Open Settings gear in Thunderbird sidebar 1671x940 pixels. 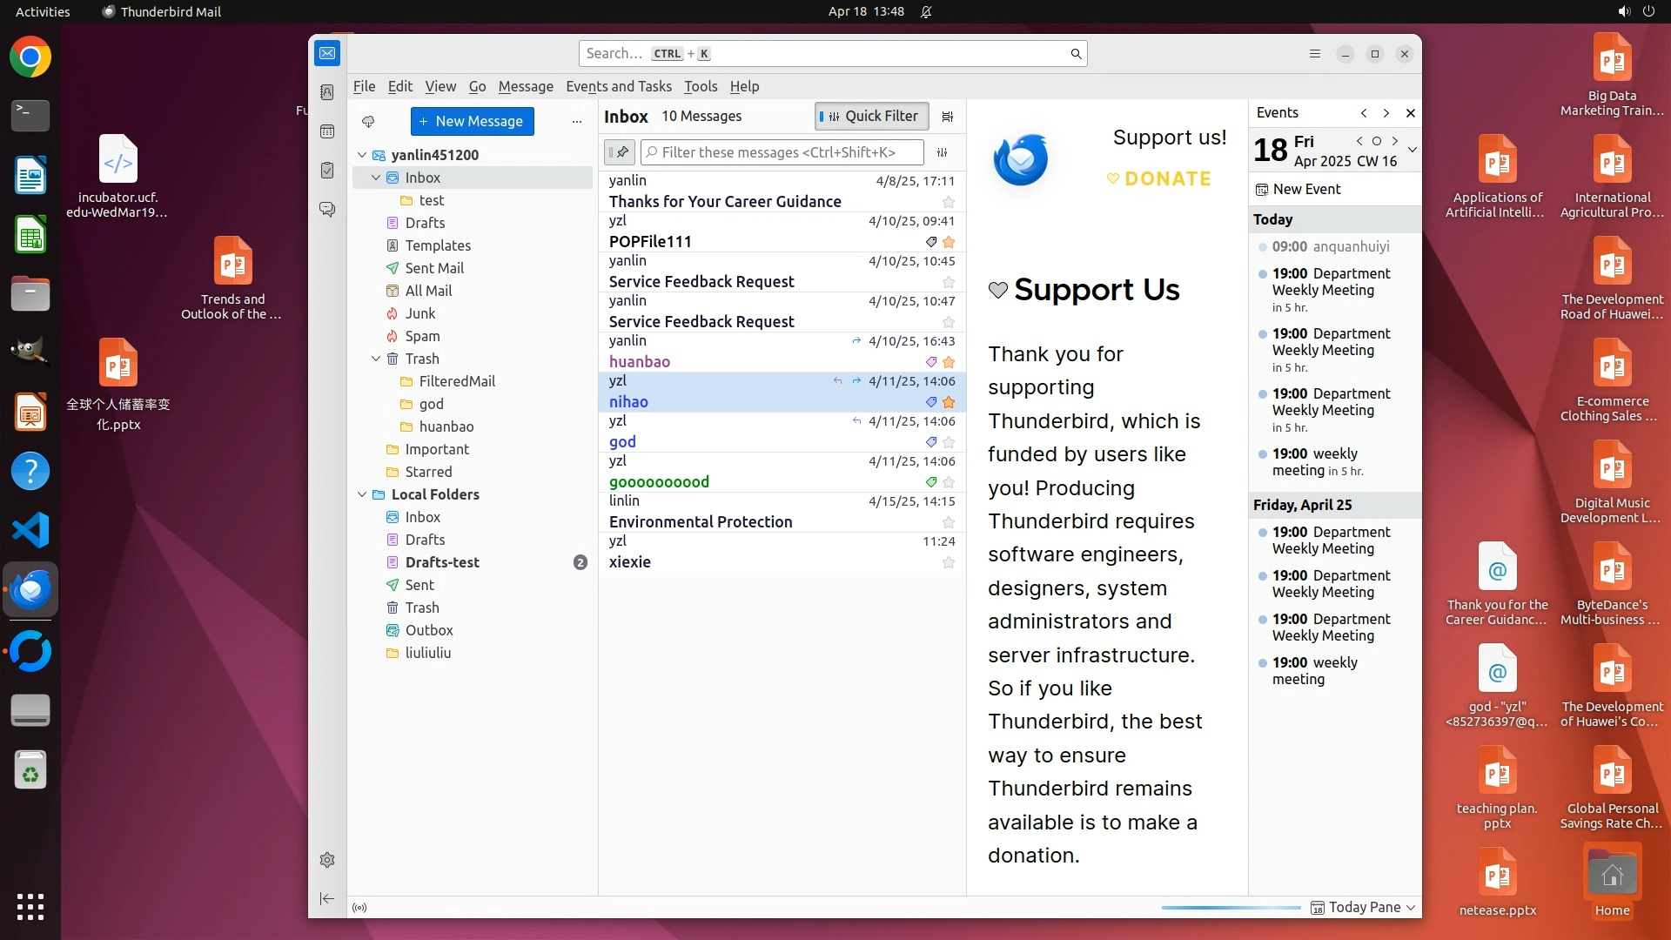(327, 860)
